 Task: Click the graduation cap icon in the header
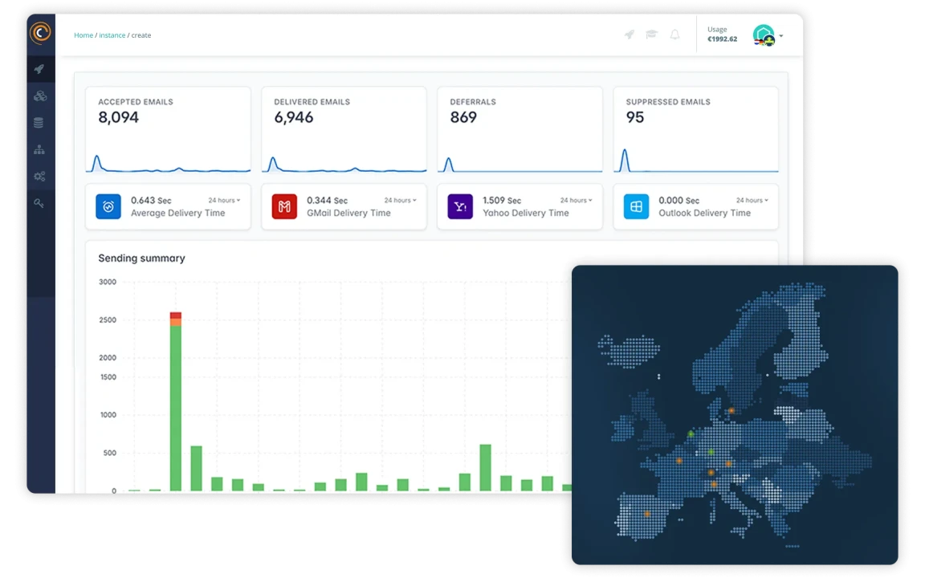pos(652,35)
